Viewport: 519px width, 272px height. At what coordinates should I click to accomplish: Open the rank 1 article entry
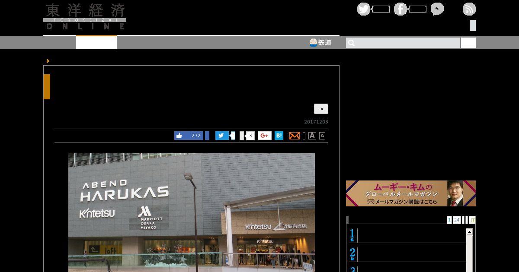point(407,235)
